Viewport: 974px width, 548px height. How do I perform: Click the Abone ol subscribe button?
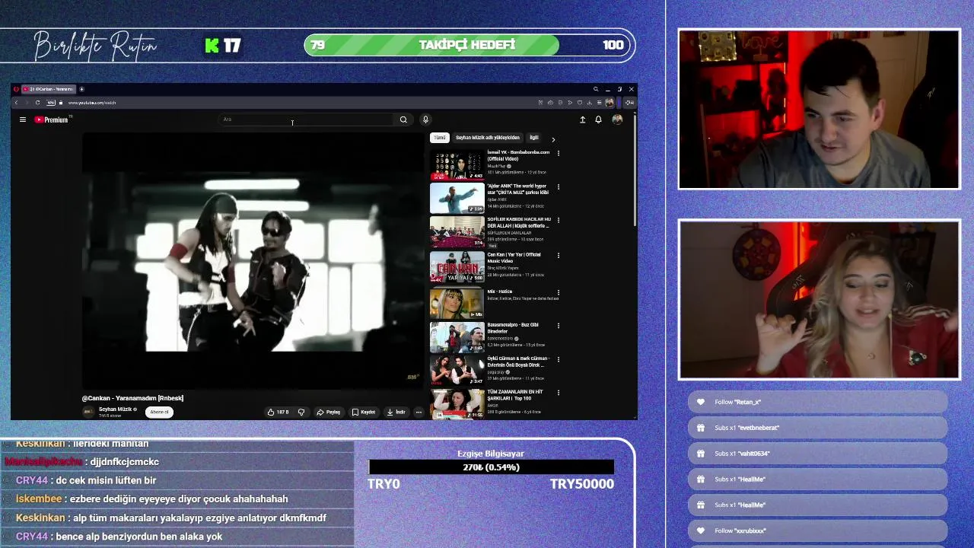point(159,412)
